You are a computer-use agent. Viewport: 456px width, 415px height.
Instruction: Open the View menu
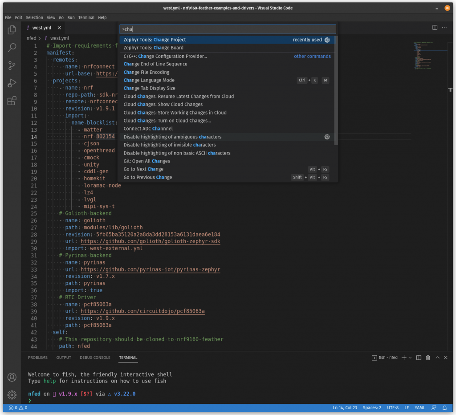point(51,17)
